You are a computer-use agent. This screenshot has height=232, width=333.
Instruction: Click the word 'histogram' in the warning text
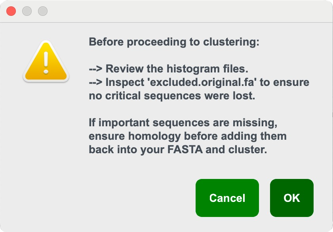coord(195,68)
